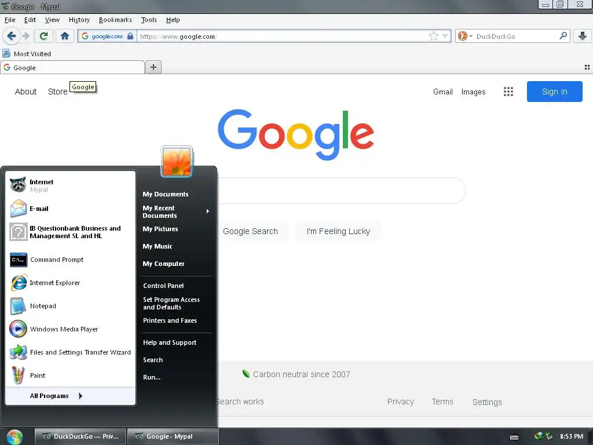Image resolution: width=593 pixels, height=445 pixels.
Task: Switch to the DuckDuckGo taskbar window
Action: click(80, 436)
